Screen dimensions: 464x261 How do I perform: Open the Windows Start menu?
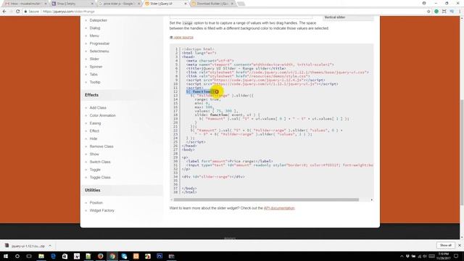(5, 256)
